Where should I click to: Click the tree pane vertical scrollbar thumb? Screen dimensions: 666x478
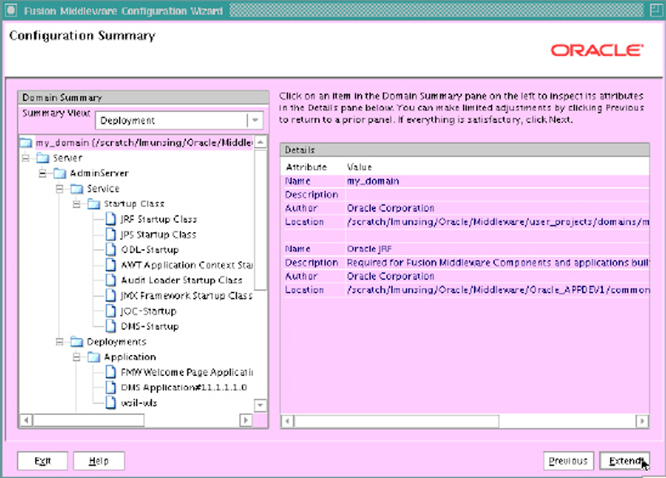coord(261,220)
